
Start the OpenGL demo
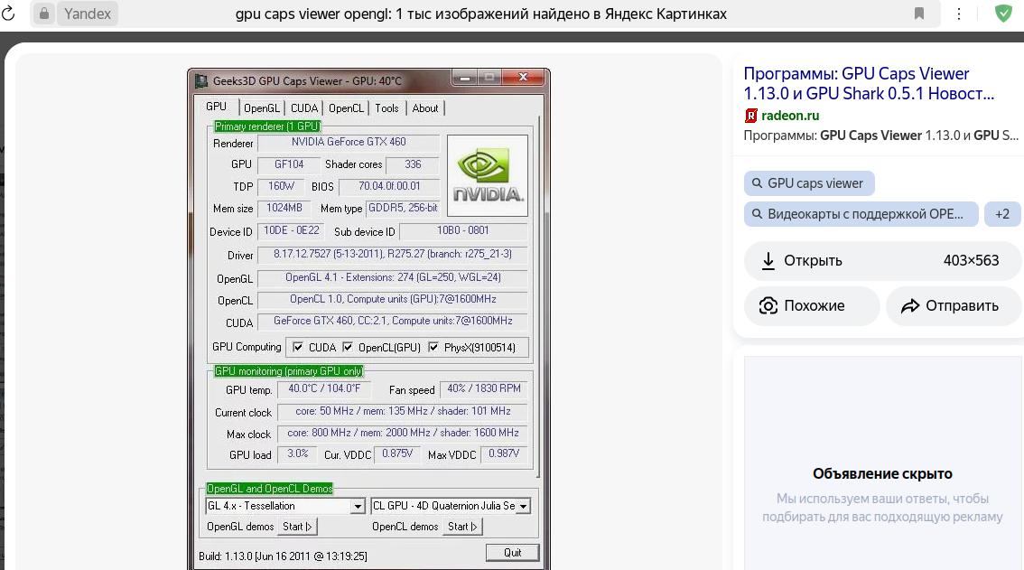click(297, 527)
